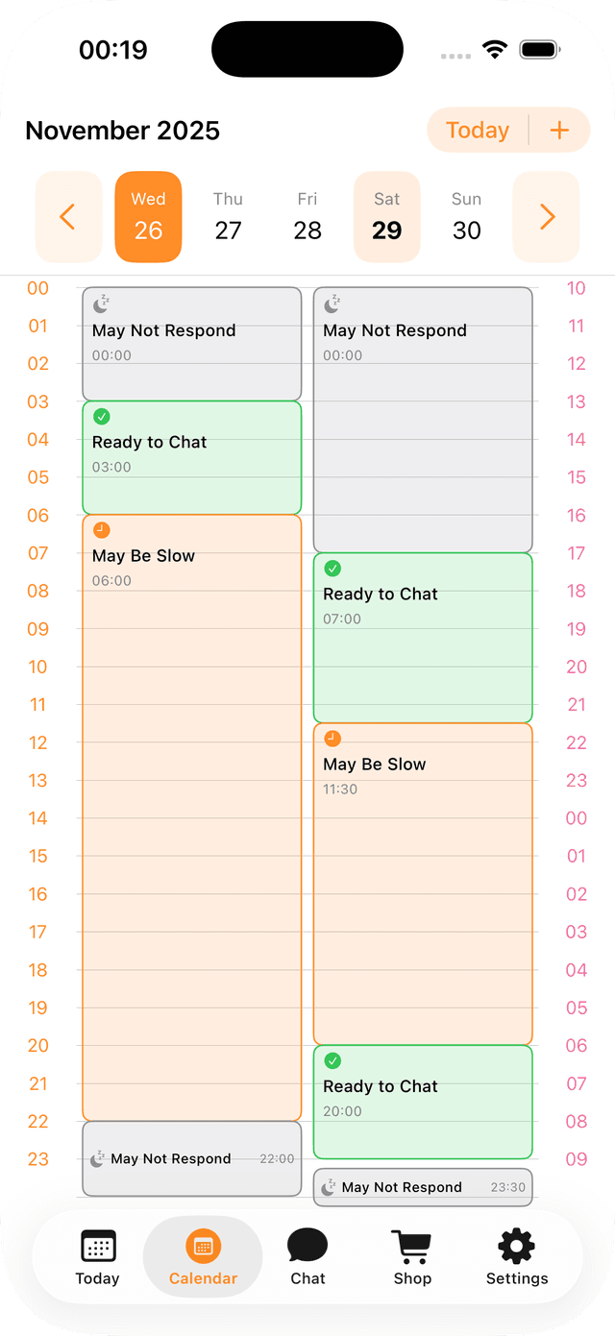The width and height of the screenshot is (615, 1336).
Task: Tap the plus button to add an event
Action: click(559, 130)
